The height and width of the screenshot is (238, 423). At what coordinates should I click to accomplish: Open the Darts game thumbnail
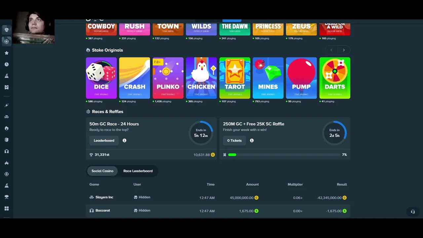[x=335, y=78]
